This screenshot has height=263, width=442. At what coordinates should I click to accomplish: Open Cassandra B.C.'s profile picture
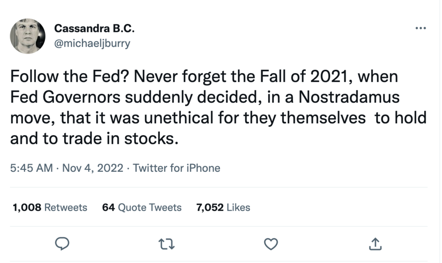click(27, 36)
